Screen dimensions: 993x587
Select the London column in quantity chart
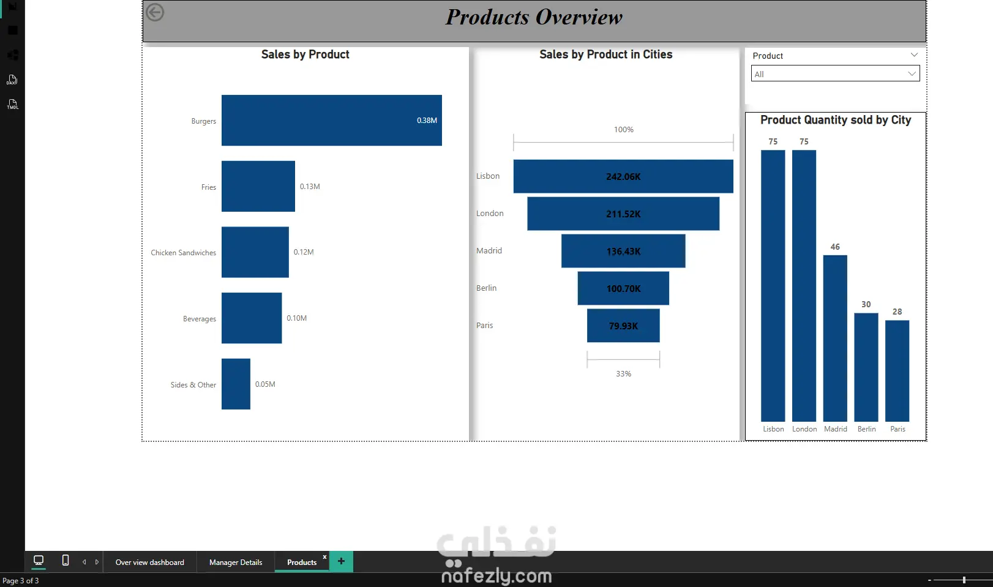pos(804,286)
